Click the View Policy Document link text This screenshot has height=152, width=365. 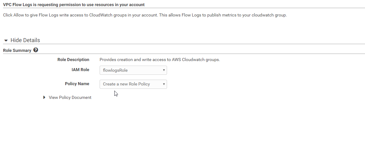tap(70, 98)
